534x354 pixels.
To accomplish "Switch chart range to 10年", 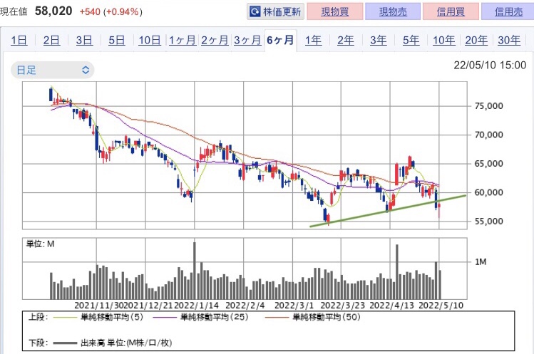I will 443,40.
